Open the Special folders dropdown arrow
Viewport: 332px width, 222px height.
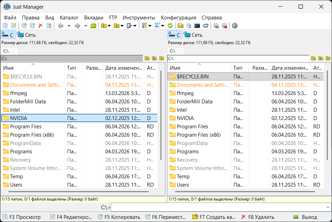pos(122,26)
